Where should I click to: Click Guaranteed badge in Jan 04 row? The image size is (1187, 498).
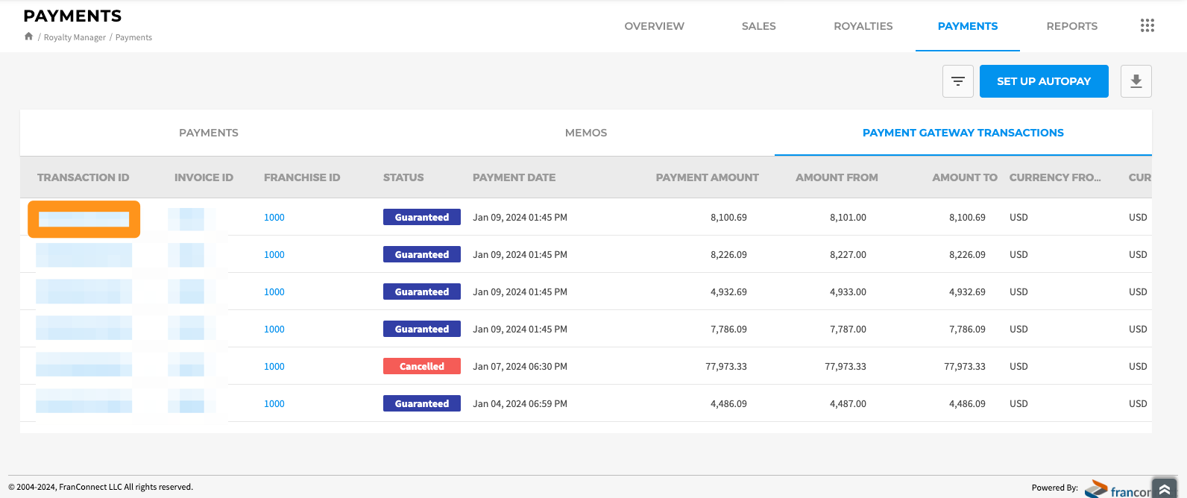point(422,403)
